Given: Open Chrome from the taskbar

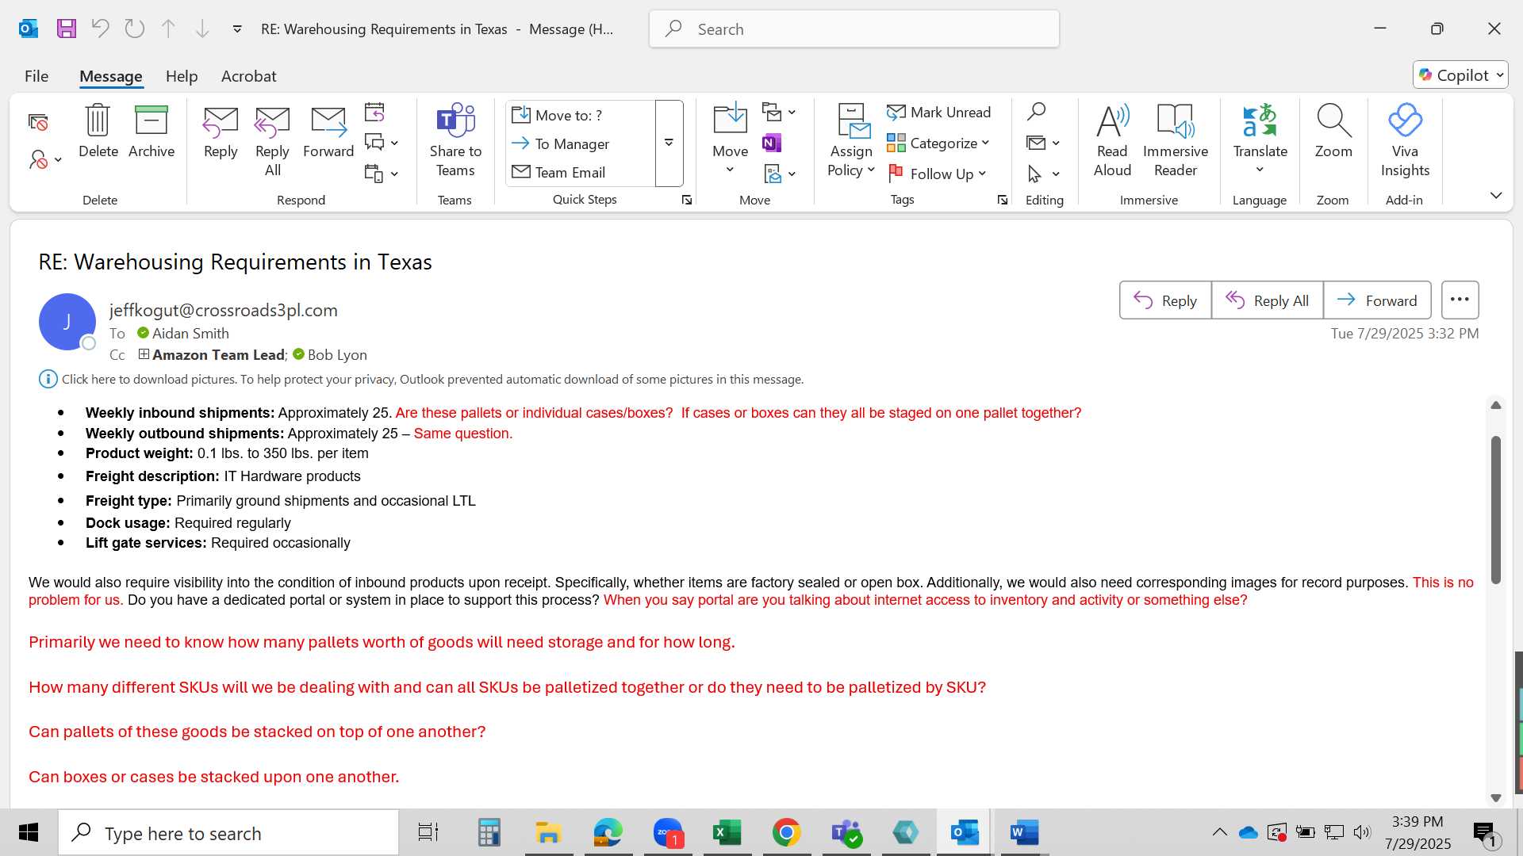Looking at the screenshot, I should [x=786, y=832].
